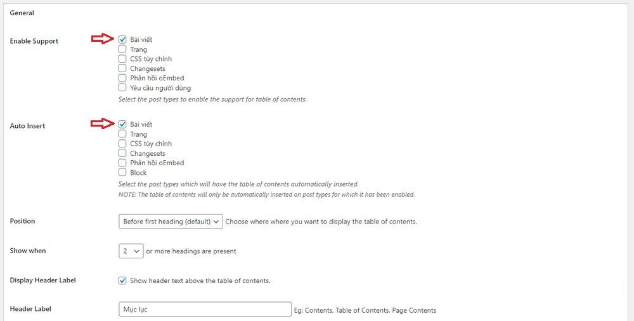Open the Position dropdown
634x321 pixels.
click(171, 221)
